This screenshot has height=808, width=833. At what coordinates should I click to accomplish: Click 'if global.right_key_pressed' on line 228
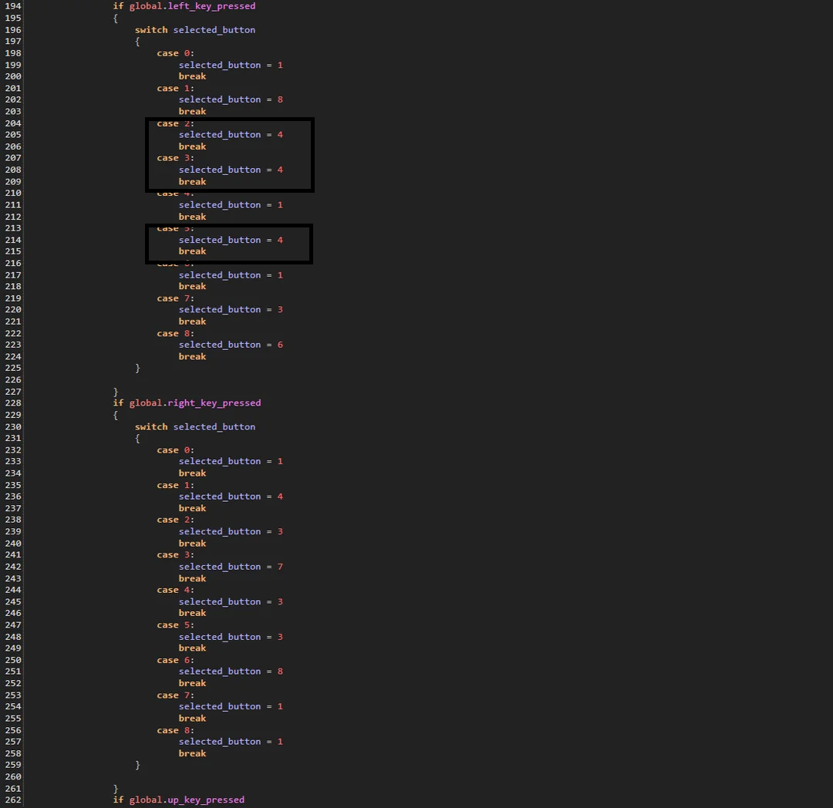point(187,403)
